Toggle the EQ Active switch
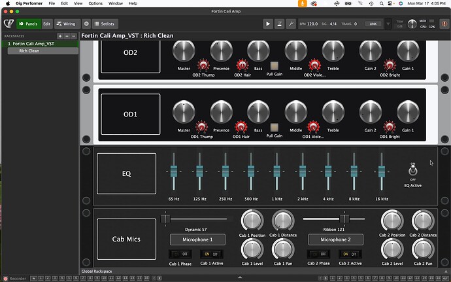This screenshot has height=282, width=451. (x=413, y=171)
